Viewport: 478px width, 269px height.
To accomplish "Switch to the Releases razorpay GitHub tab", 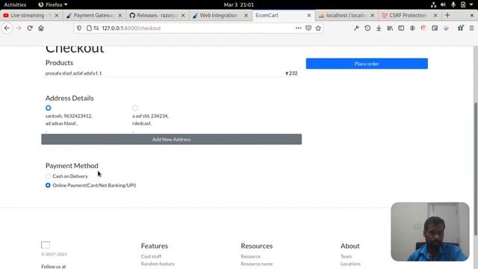I will (157, 15).
